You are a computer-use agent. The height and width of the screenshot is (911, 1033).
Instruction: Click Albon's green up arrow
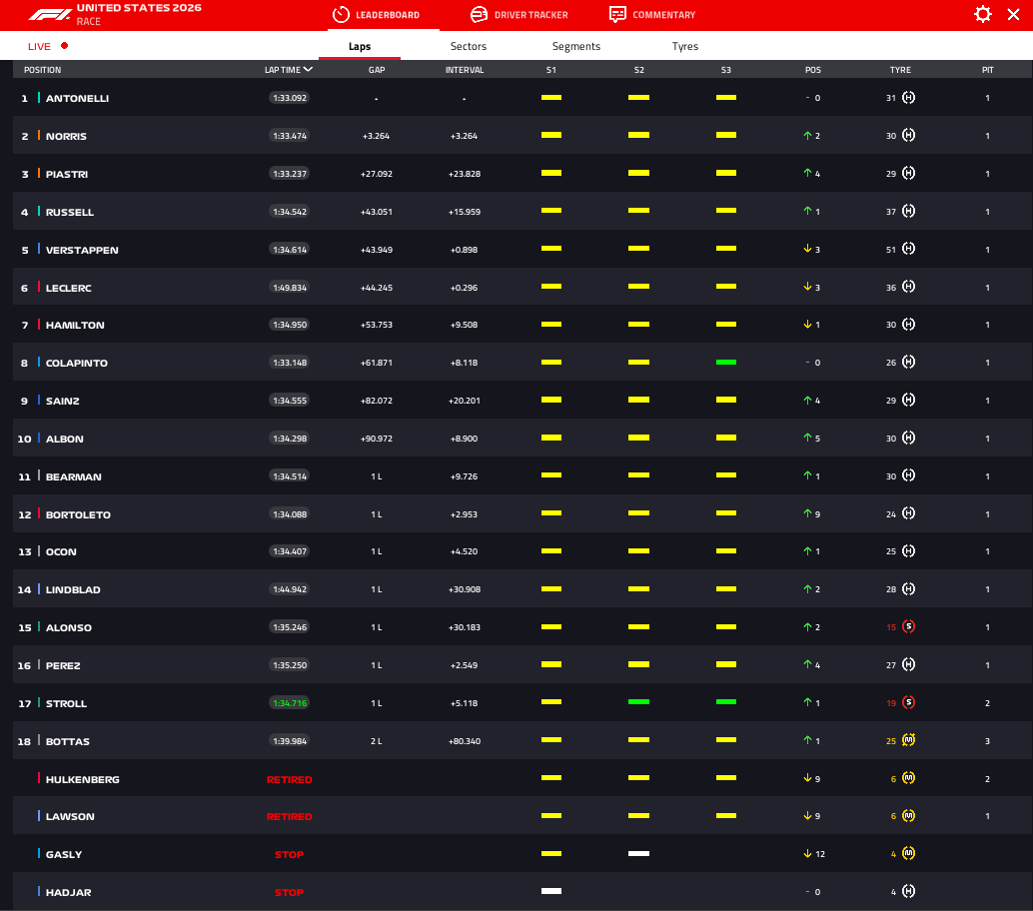point(807,438)
